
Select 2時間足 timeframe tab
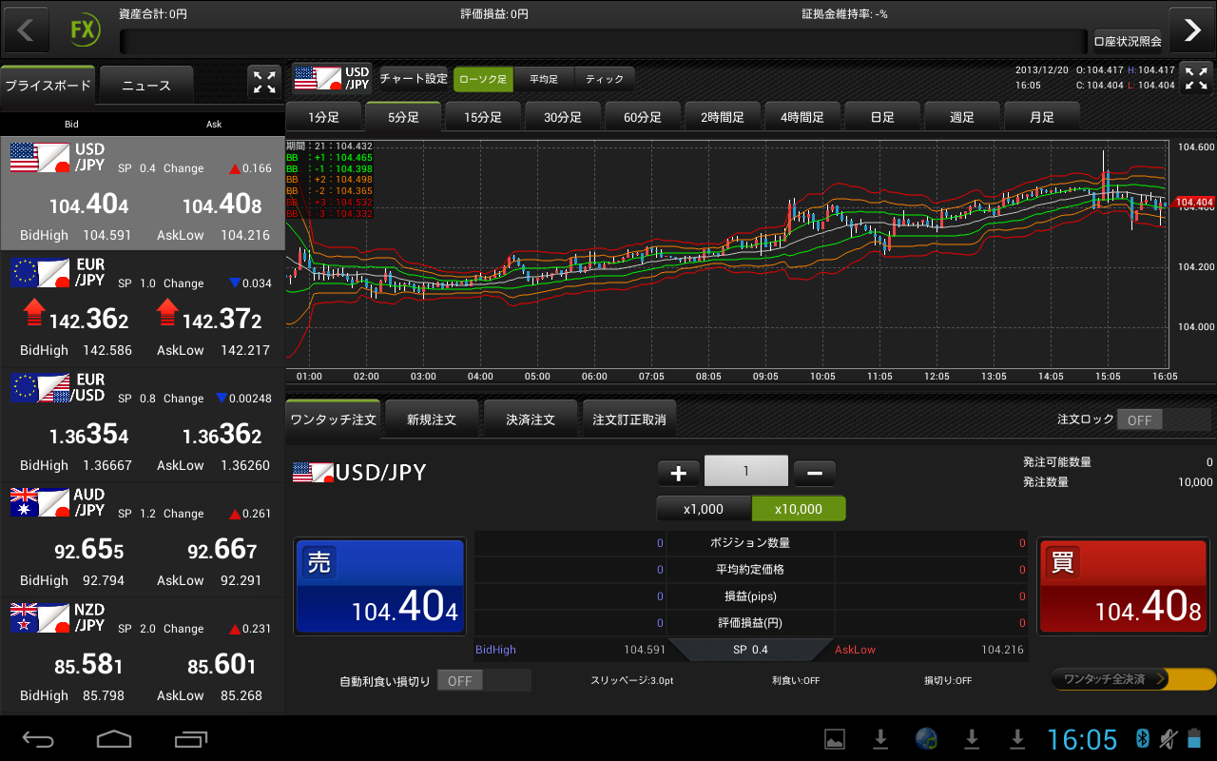point(723,117)
